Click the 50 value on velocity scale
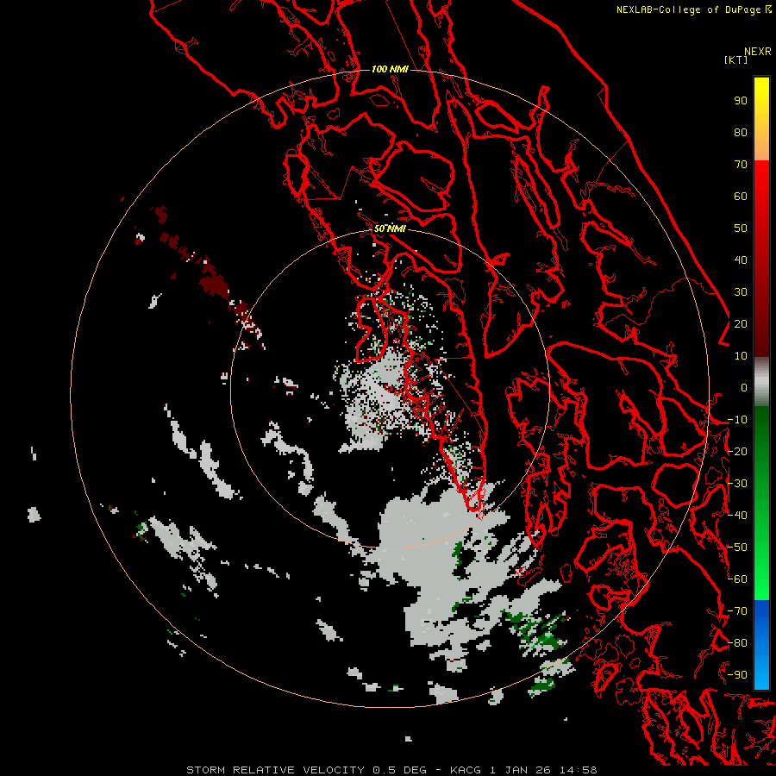 (x=741, y=228)
